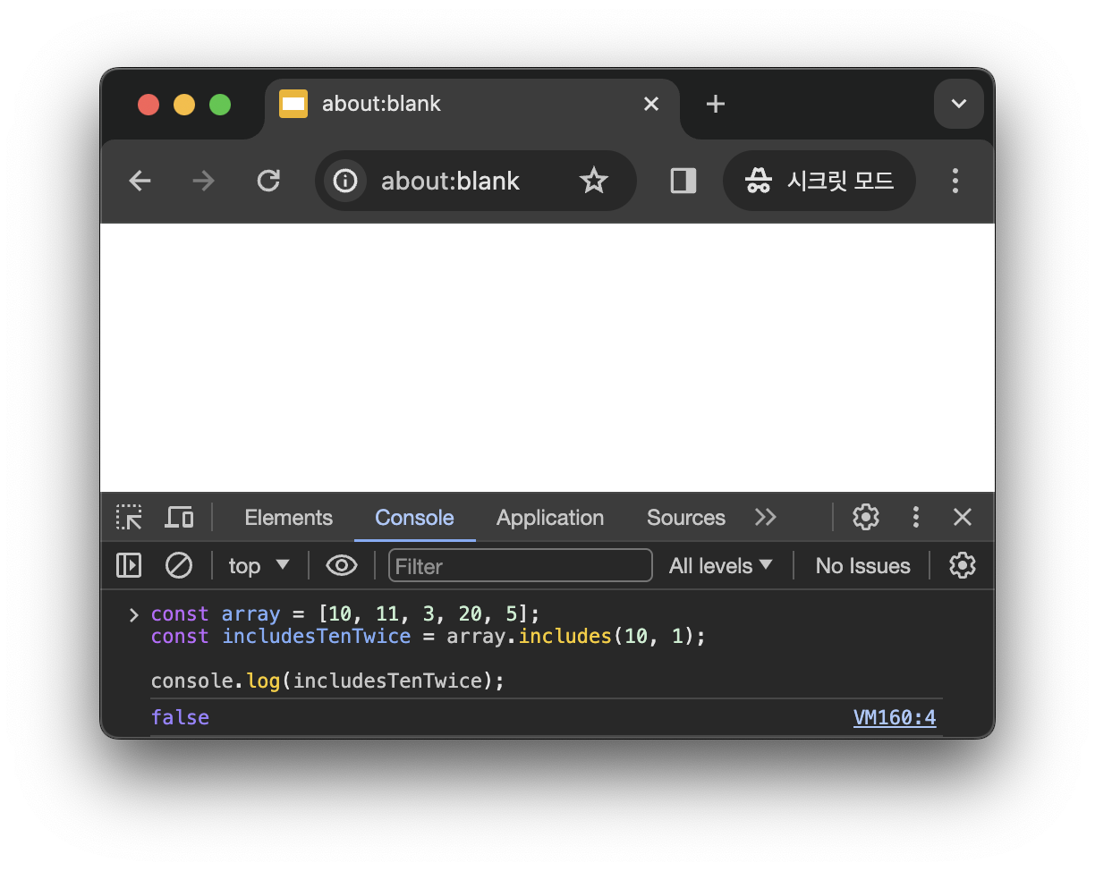The height and width of the screenshot is (871, 1095).
Task: Switch to the Sources tab
Action: tap(685, 518)
